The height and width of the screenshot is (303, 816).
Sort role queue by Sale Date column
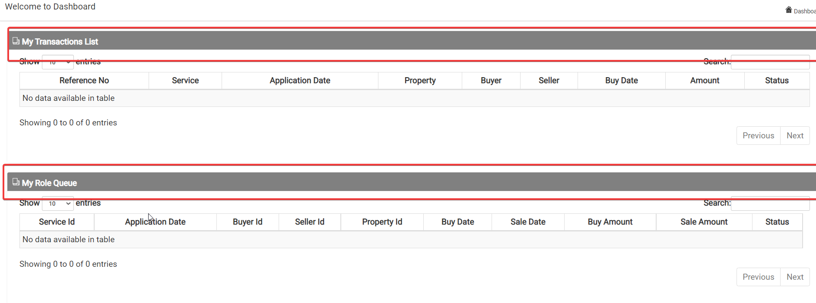[x=528, y=222]
